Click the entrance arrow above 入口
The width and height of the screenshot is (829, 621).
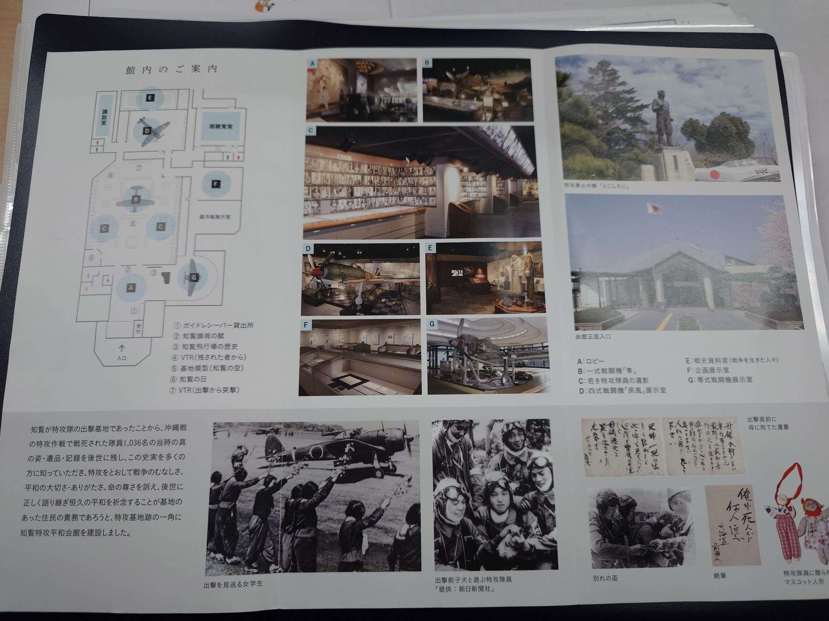coord(122,348)
